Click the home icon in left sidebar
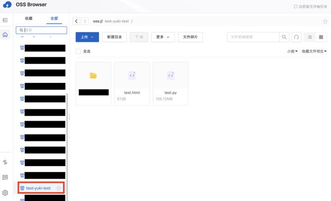Screen dimensions: 331x201 click(5, 35)
